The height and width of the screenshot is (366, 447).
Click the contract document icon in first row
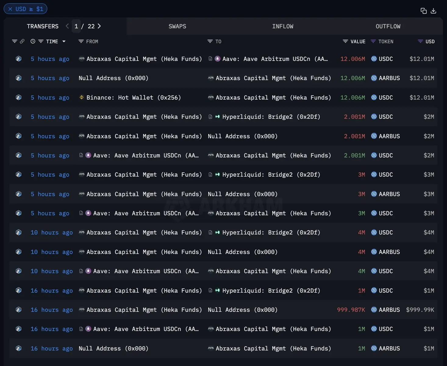pyautogui.click(x=210, y=58)
